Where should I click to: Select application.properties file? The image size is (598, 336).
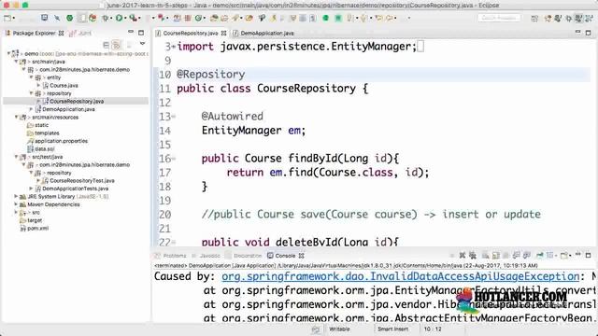point(61,141)
